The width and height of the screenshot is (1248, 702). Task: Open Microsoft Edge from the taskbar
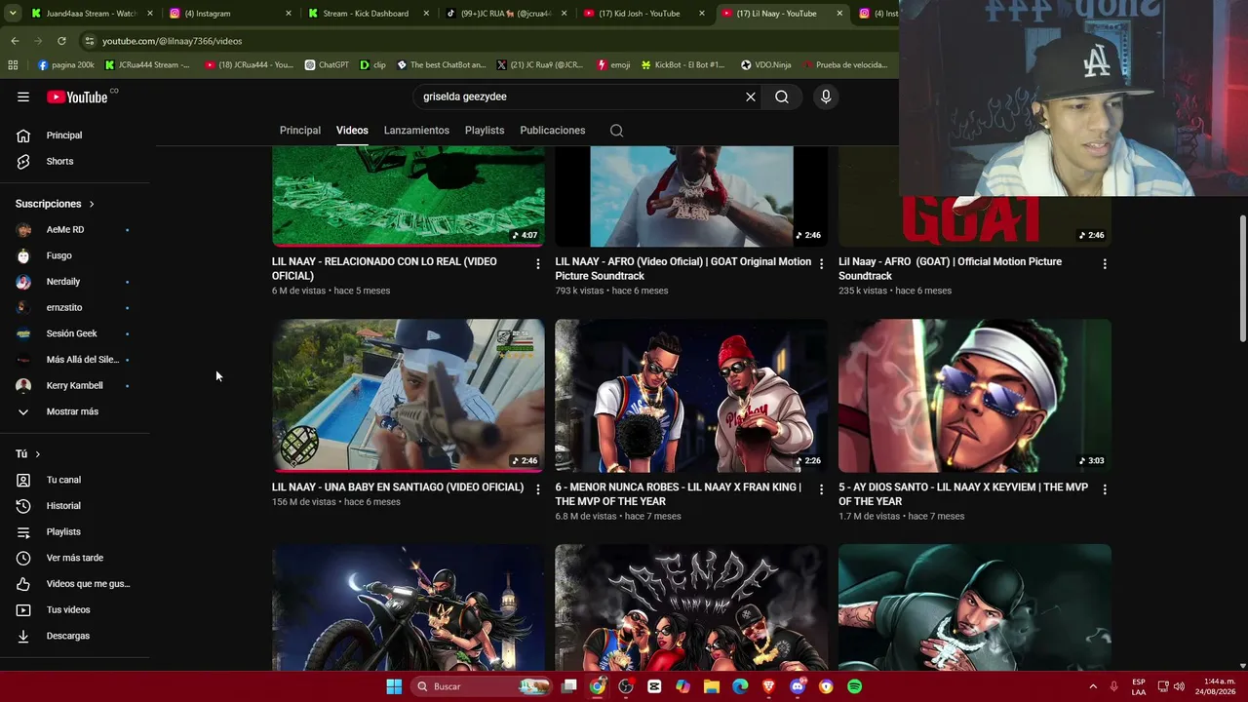coord(740,686)
